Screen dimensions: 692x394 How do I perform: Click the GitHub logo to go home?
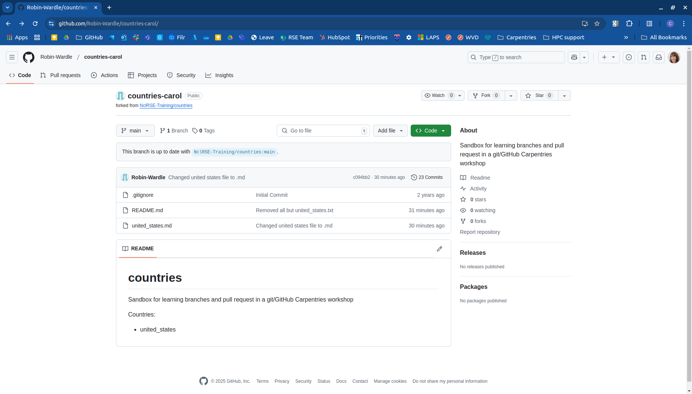pyautogui.click(x=28, y=57)
